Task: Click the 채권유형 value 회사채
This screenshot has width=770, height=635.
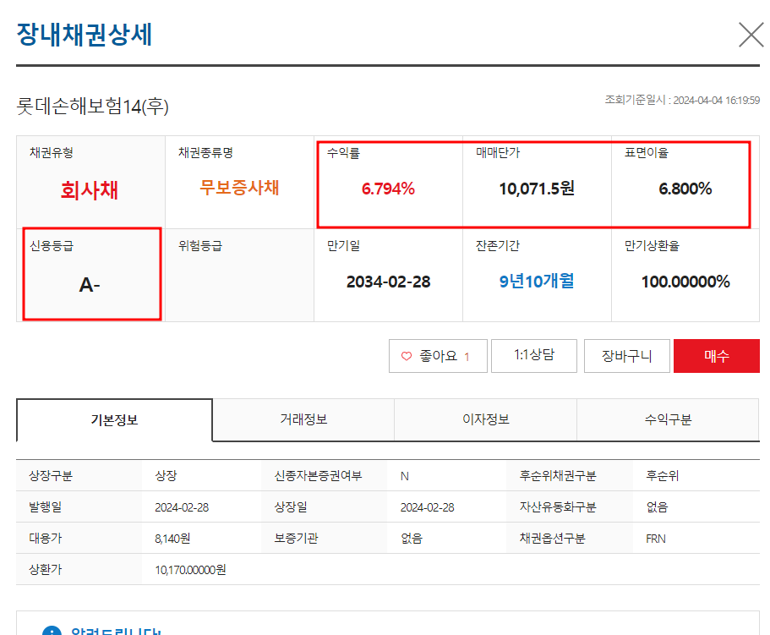Action: coord(90,190)
